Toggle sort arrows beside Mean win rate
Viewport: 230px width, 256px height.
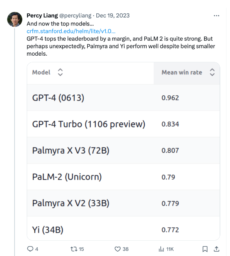(x=212, y=72)
